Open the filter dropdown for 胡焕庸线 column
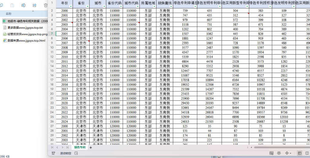This screenshot has width=310, height=158. point(171,7)
